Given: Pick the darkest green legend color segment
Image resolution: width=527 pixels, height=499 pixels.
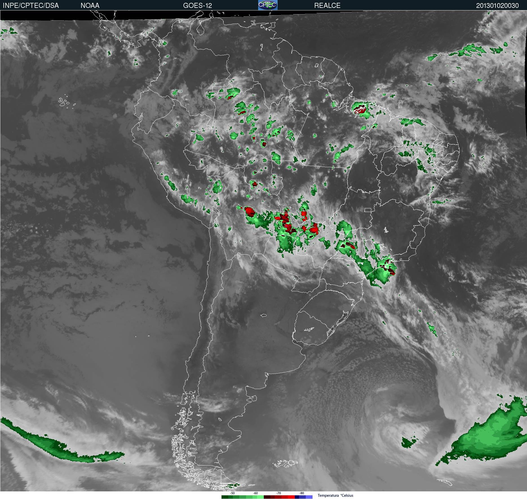Looking at the screenshot, I should click(x=225, y=497).
